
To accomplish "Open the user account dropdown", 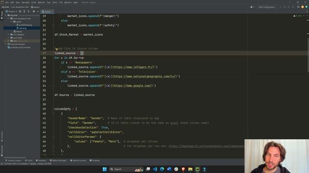I will (x=252, y=7).
